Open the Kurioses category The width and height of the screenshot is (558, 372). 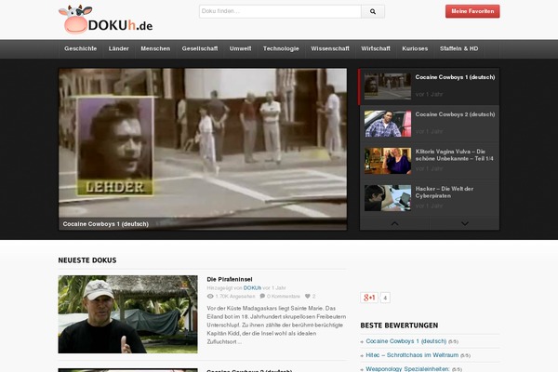(x=415, y=48)
